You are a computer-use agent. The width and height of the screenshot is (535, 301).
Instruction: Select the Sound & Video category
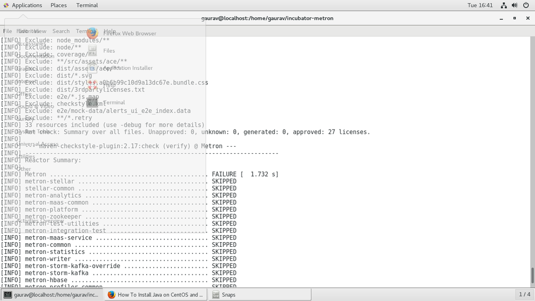click(x=35, y=106)
